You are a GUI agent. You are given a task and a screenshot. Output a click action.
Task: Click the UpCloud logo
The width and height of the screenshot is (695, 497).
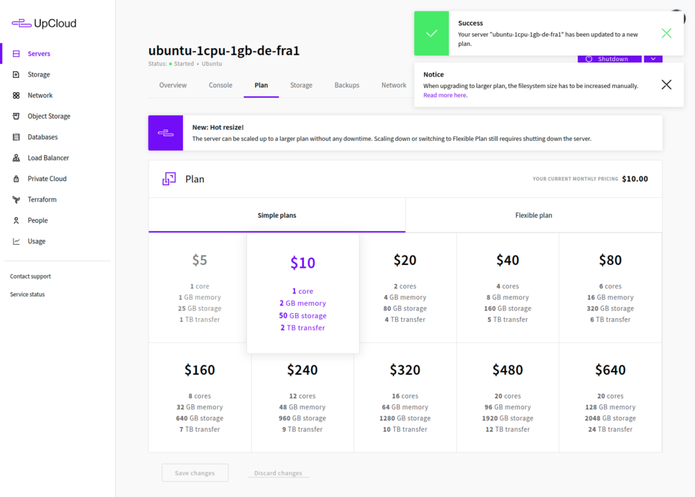coord(44,24)
